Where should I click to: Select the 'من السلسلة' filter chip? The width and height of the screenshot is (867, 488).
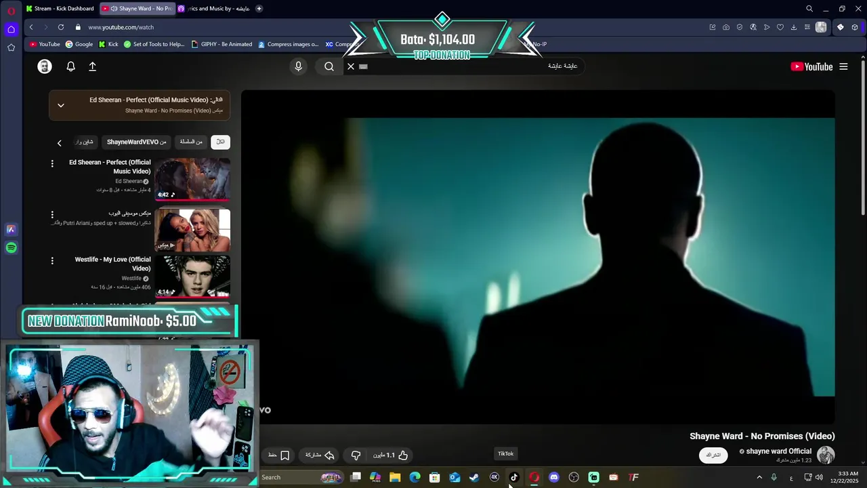click(191, 142)
